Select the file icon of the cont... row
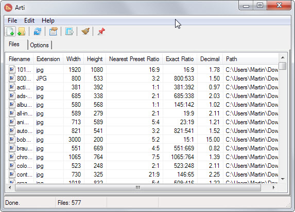 (x=12, y=175)
